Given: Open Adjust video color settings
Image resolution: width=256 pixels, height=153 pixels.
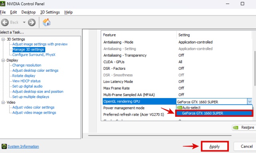Looking at the screenshot, I should [x=33, y=107].
